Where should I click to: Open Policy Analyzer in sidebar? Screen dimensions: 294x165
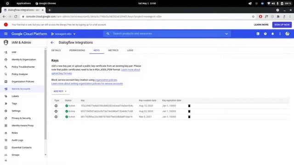click(x=23, y=74)
